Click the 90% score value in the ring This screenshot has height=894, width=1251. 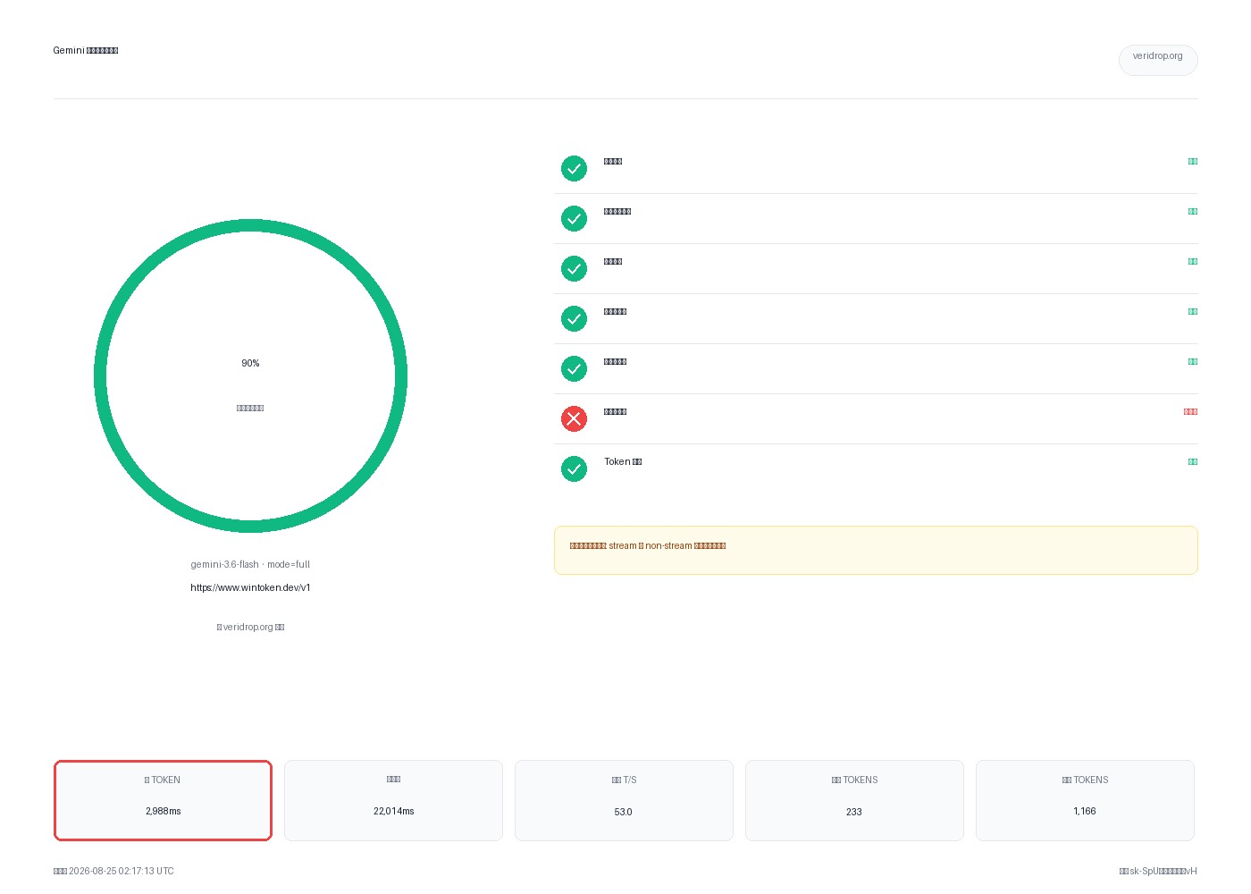[250, 363]
